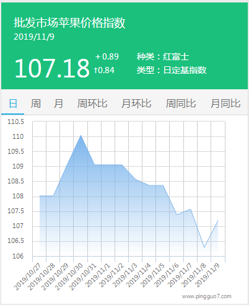Click the 2019/10/31 x-axis label
The image size is (249, 305).
[83, 276]
